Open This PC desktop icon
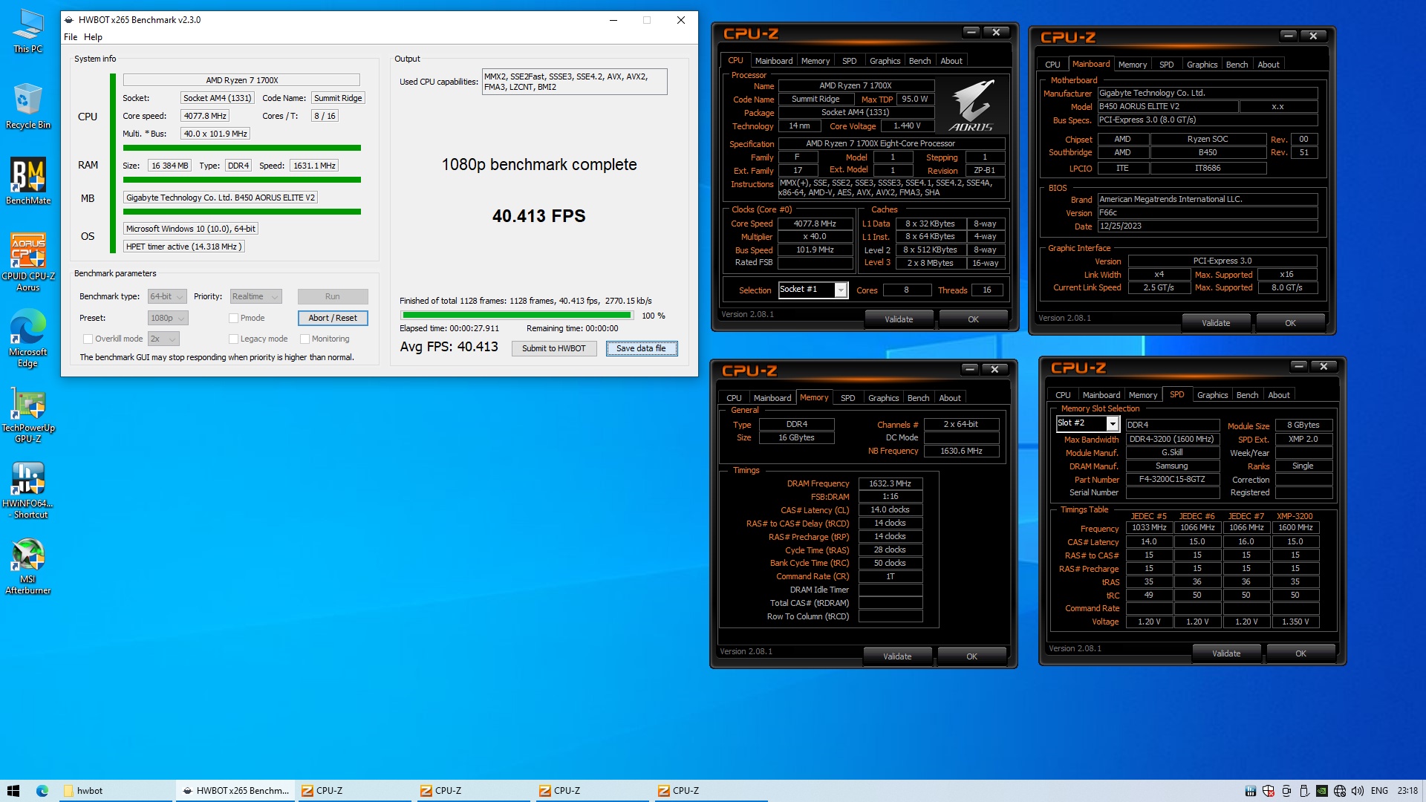 28,31
